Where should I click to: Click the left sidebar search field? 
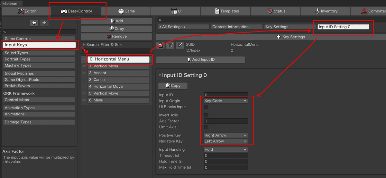(39, 32)
